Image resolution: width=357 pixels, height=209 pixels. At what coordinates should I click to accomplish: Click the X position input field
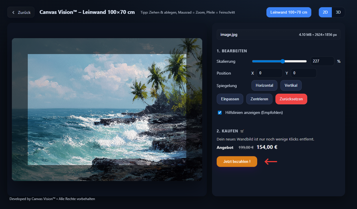[269, 73]
